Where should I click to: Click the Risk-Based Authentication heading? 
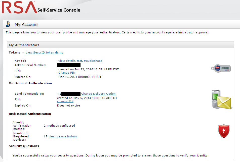30,114
